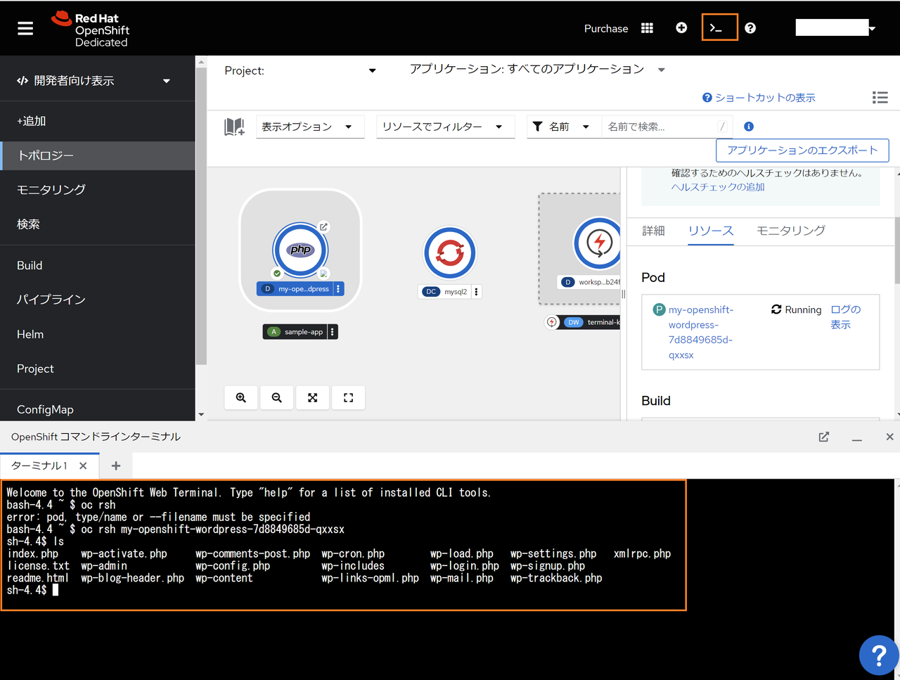Click アプリケーションのエクスポート button

pos(802,150)
